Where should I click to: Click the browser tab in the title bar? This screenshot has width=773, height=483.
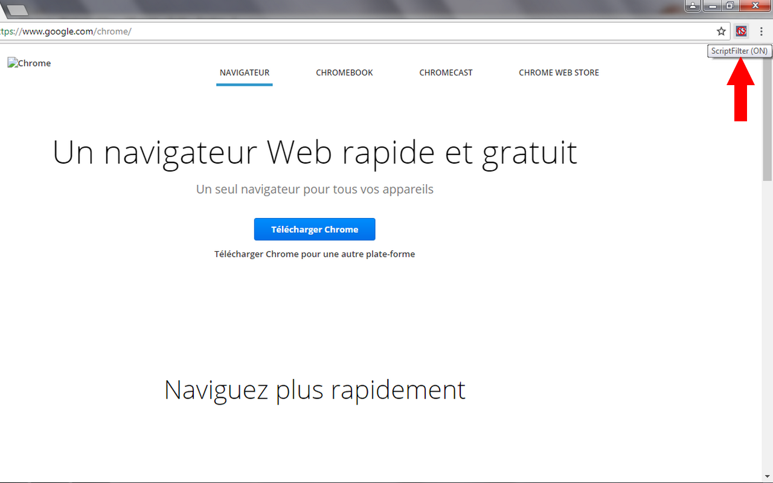pyautogui.click(x=17, y=9)
